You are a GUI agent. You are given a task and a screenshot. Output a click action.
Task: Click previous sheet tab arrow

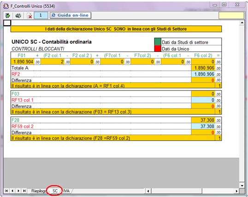coord(12,191)
